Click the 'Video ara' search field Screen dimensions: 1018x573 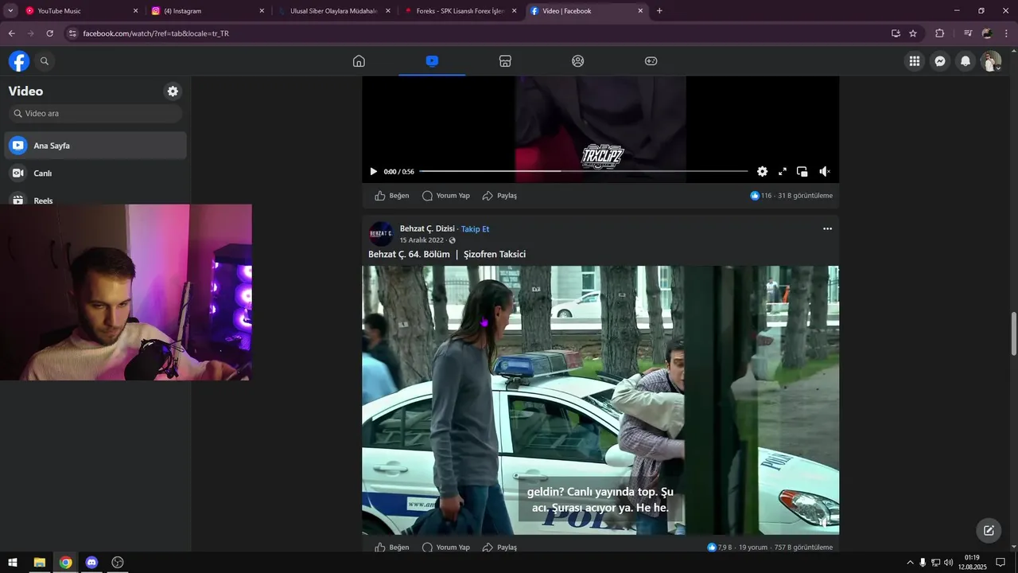95,114
